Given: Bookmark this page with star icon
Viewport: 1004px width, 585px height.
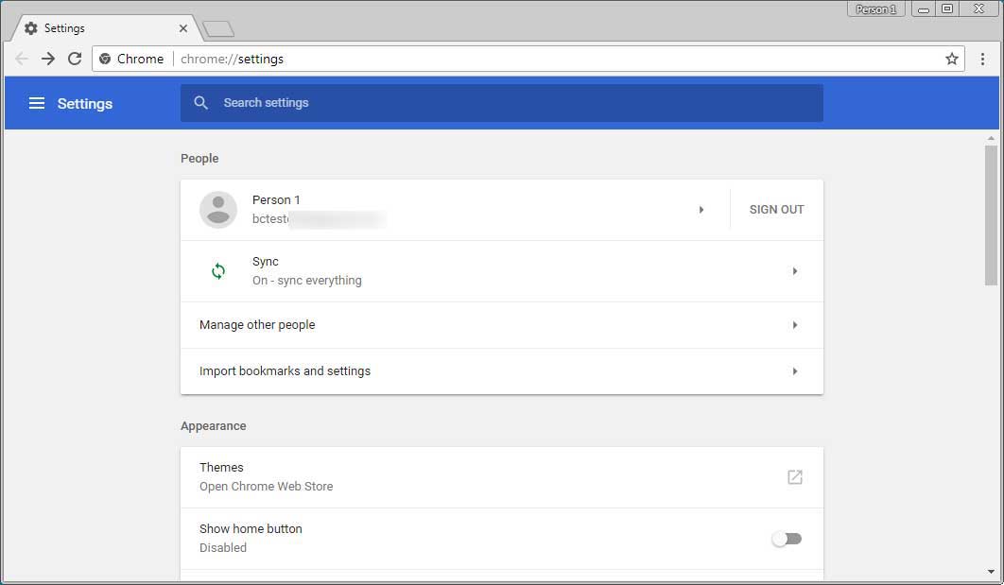Looking at the screenshot, I should coord(951,59).
